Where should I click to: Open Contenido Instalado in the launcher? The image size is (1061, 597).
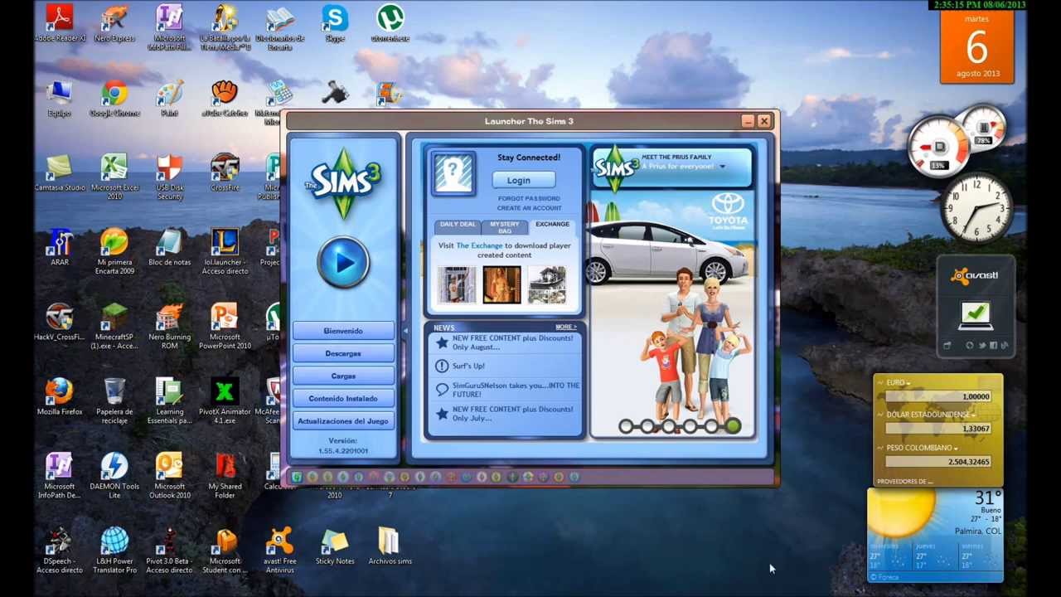pyautogui.click(x=343, y=398)
